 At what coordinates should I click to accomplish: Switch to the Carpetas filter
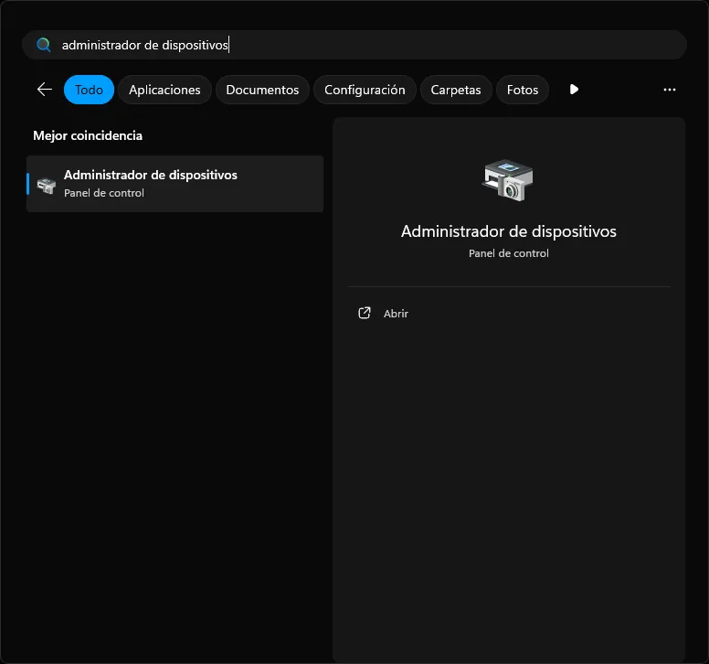pos(456,90)
